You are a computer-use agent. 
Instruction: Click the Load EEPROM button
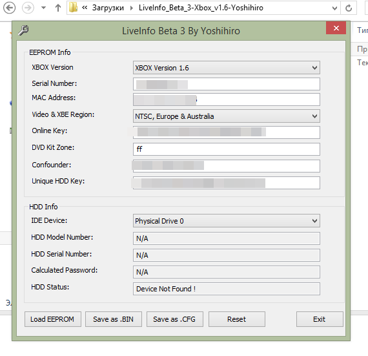point(53,319)
